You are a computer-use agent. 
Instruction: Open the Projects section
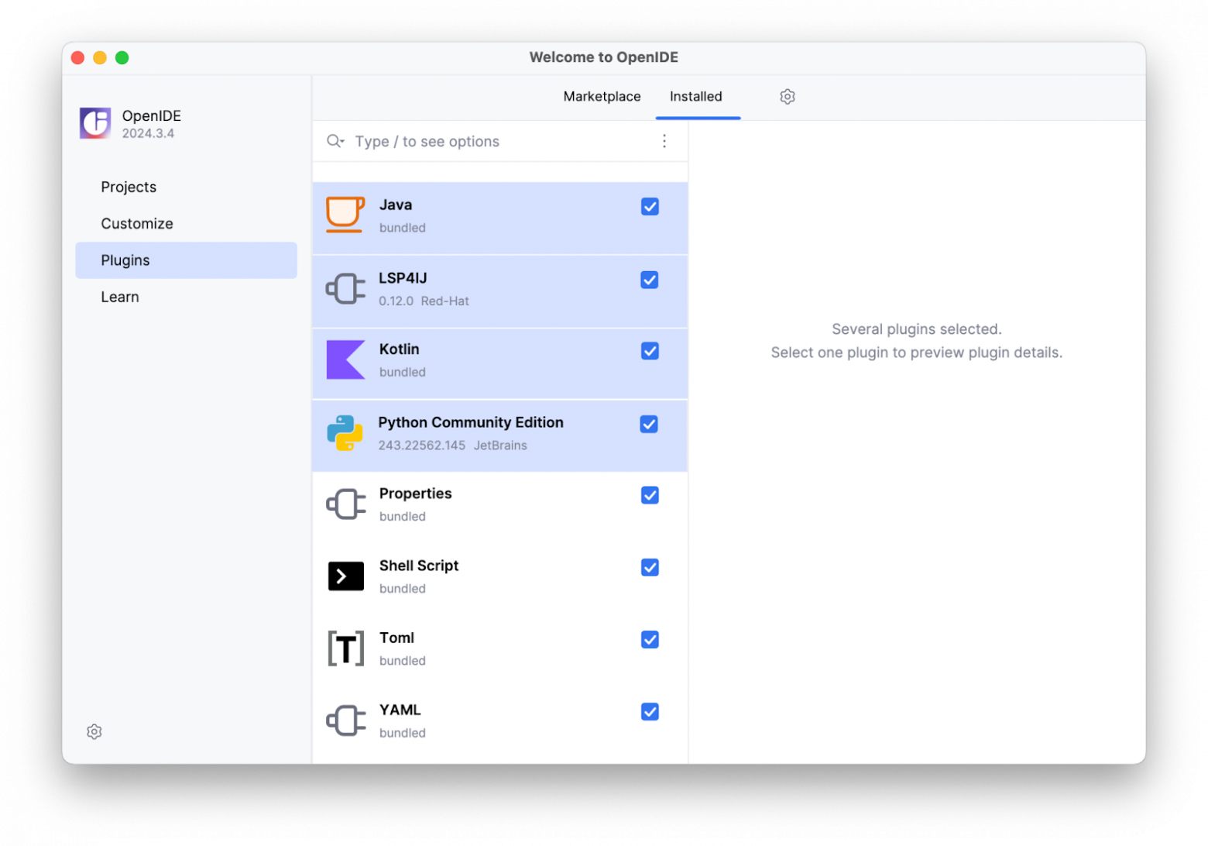pos(129,187)
